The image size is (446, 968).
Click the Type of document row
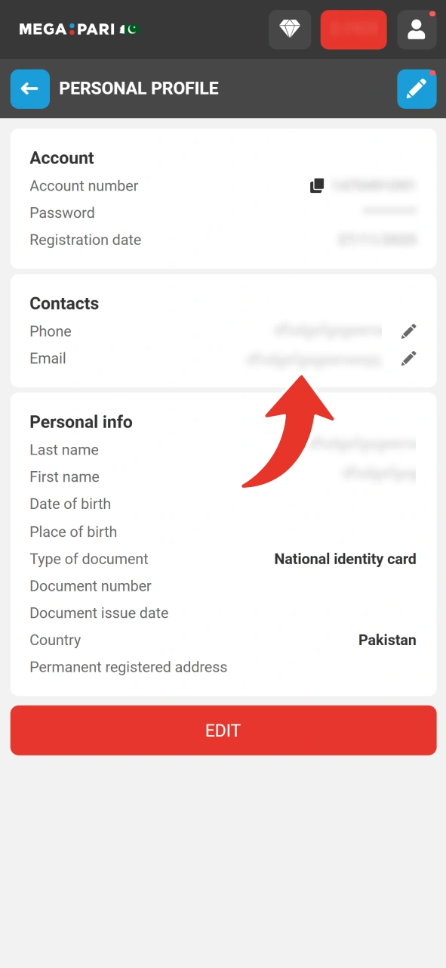point(223,559)
